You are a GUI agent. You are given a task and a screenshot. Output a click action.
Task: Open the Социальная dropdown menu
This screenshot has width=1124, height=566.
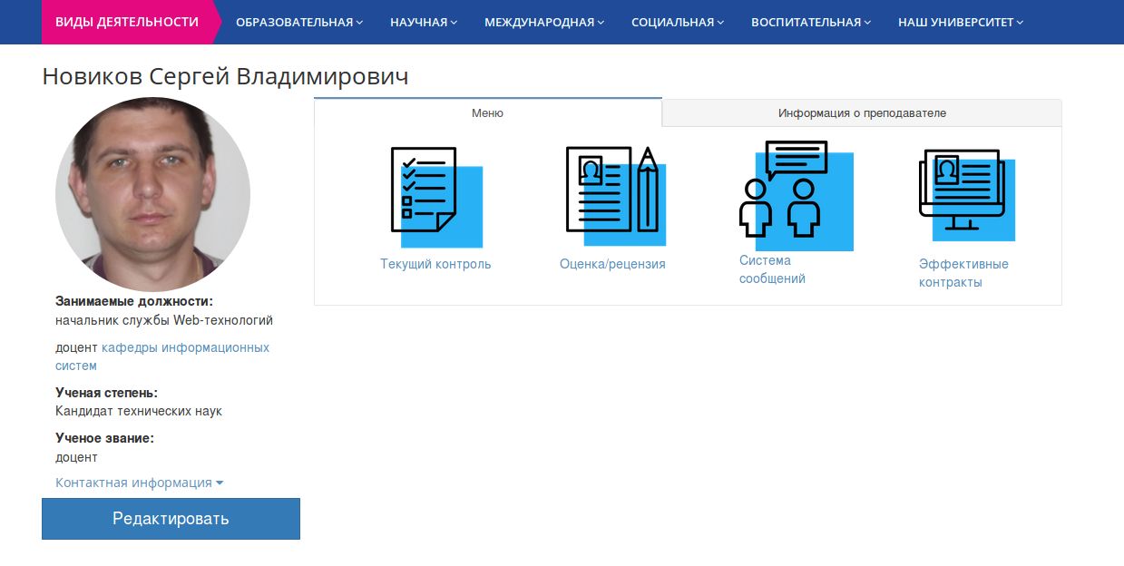[x=677, y=23]
